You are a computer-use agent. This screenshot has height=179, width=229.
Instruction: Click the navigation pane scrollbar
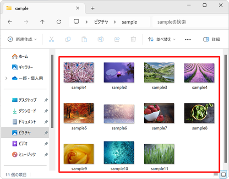pos(52,91)
